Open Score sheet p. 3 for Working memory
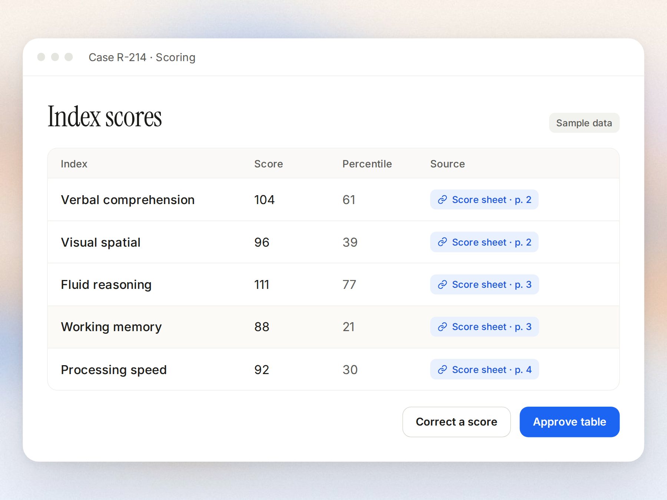 click(x=484, y=327)
